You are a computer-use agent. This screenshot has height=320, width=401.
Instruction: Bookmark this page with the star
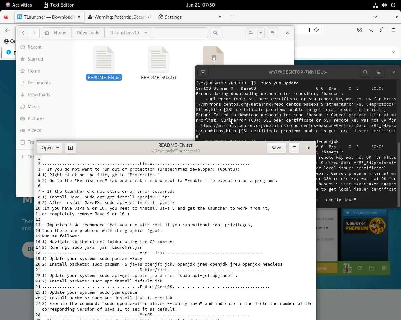pos(316,30)
